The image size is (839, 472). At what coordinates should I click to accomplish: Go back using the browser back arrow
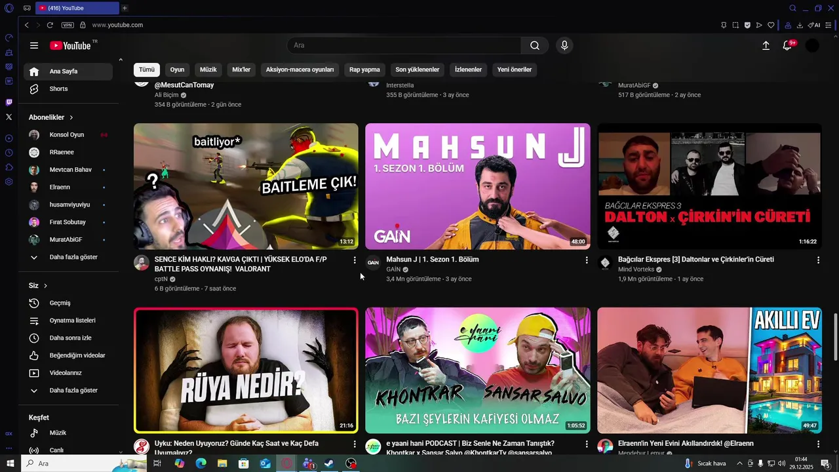[26, 25]
